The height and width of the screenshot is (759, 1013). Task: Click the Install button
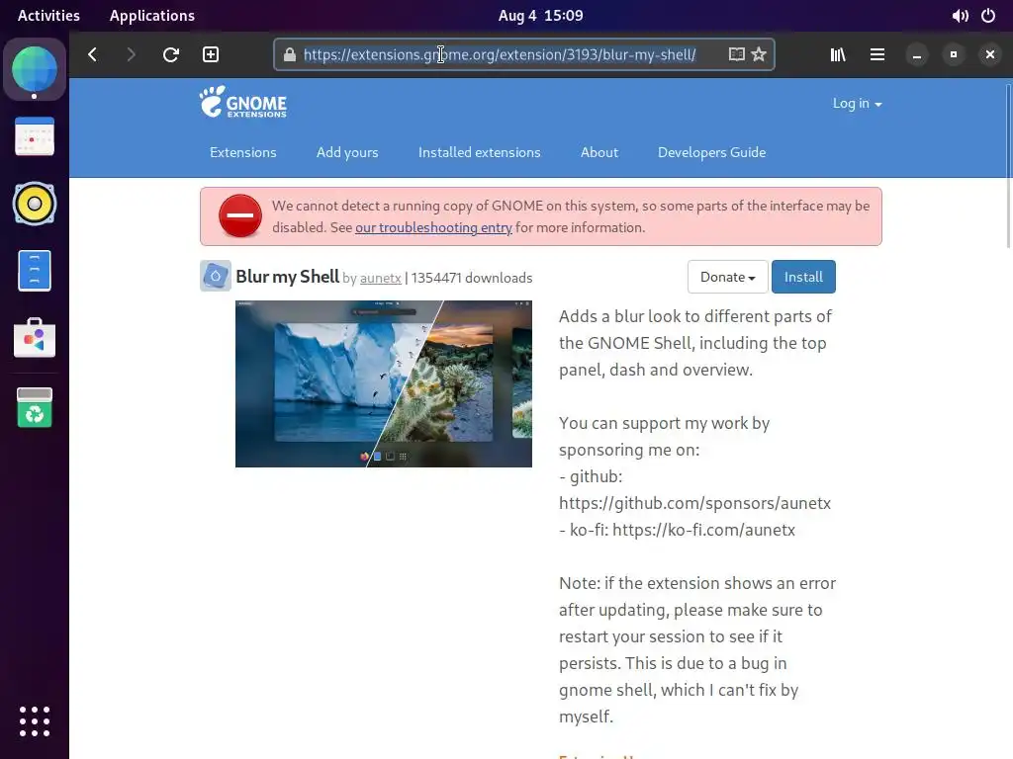tap(803, 277)
